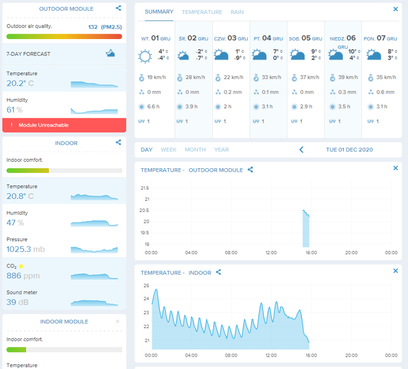Open the indoor Pressure reading row
Image resolution: width=408 pixels, height=369 pixels.
coord(64,245)
